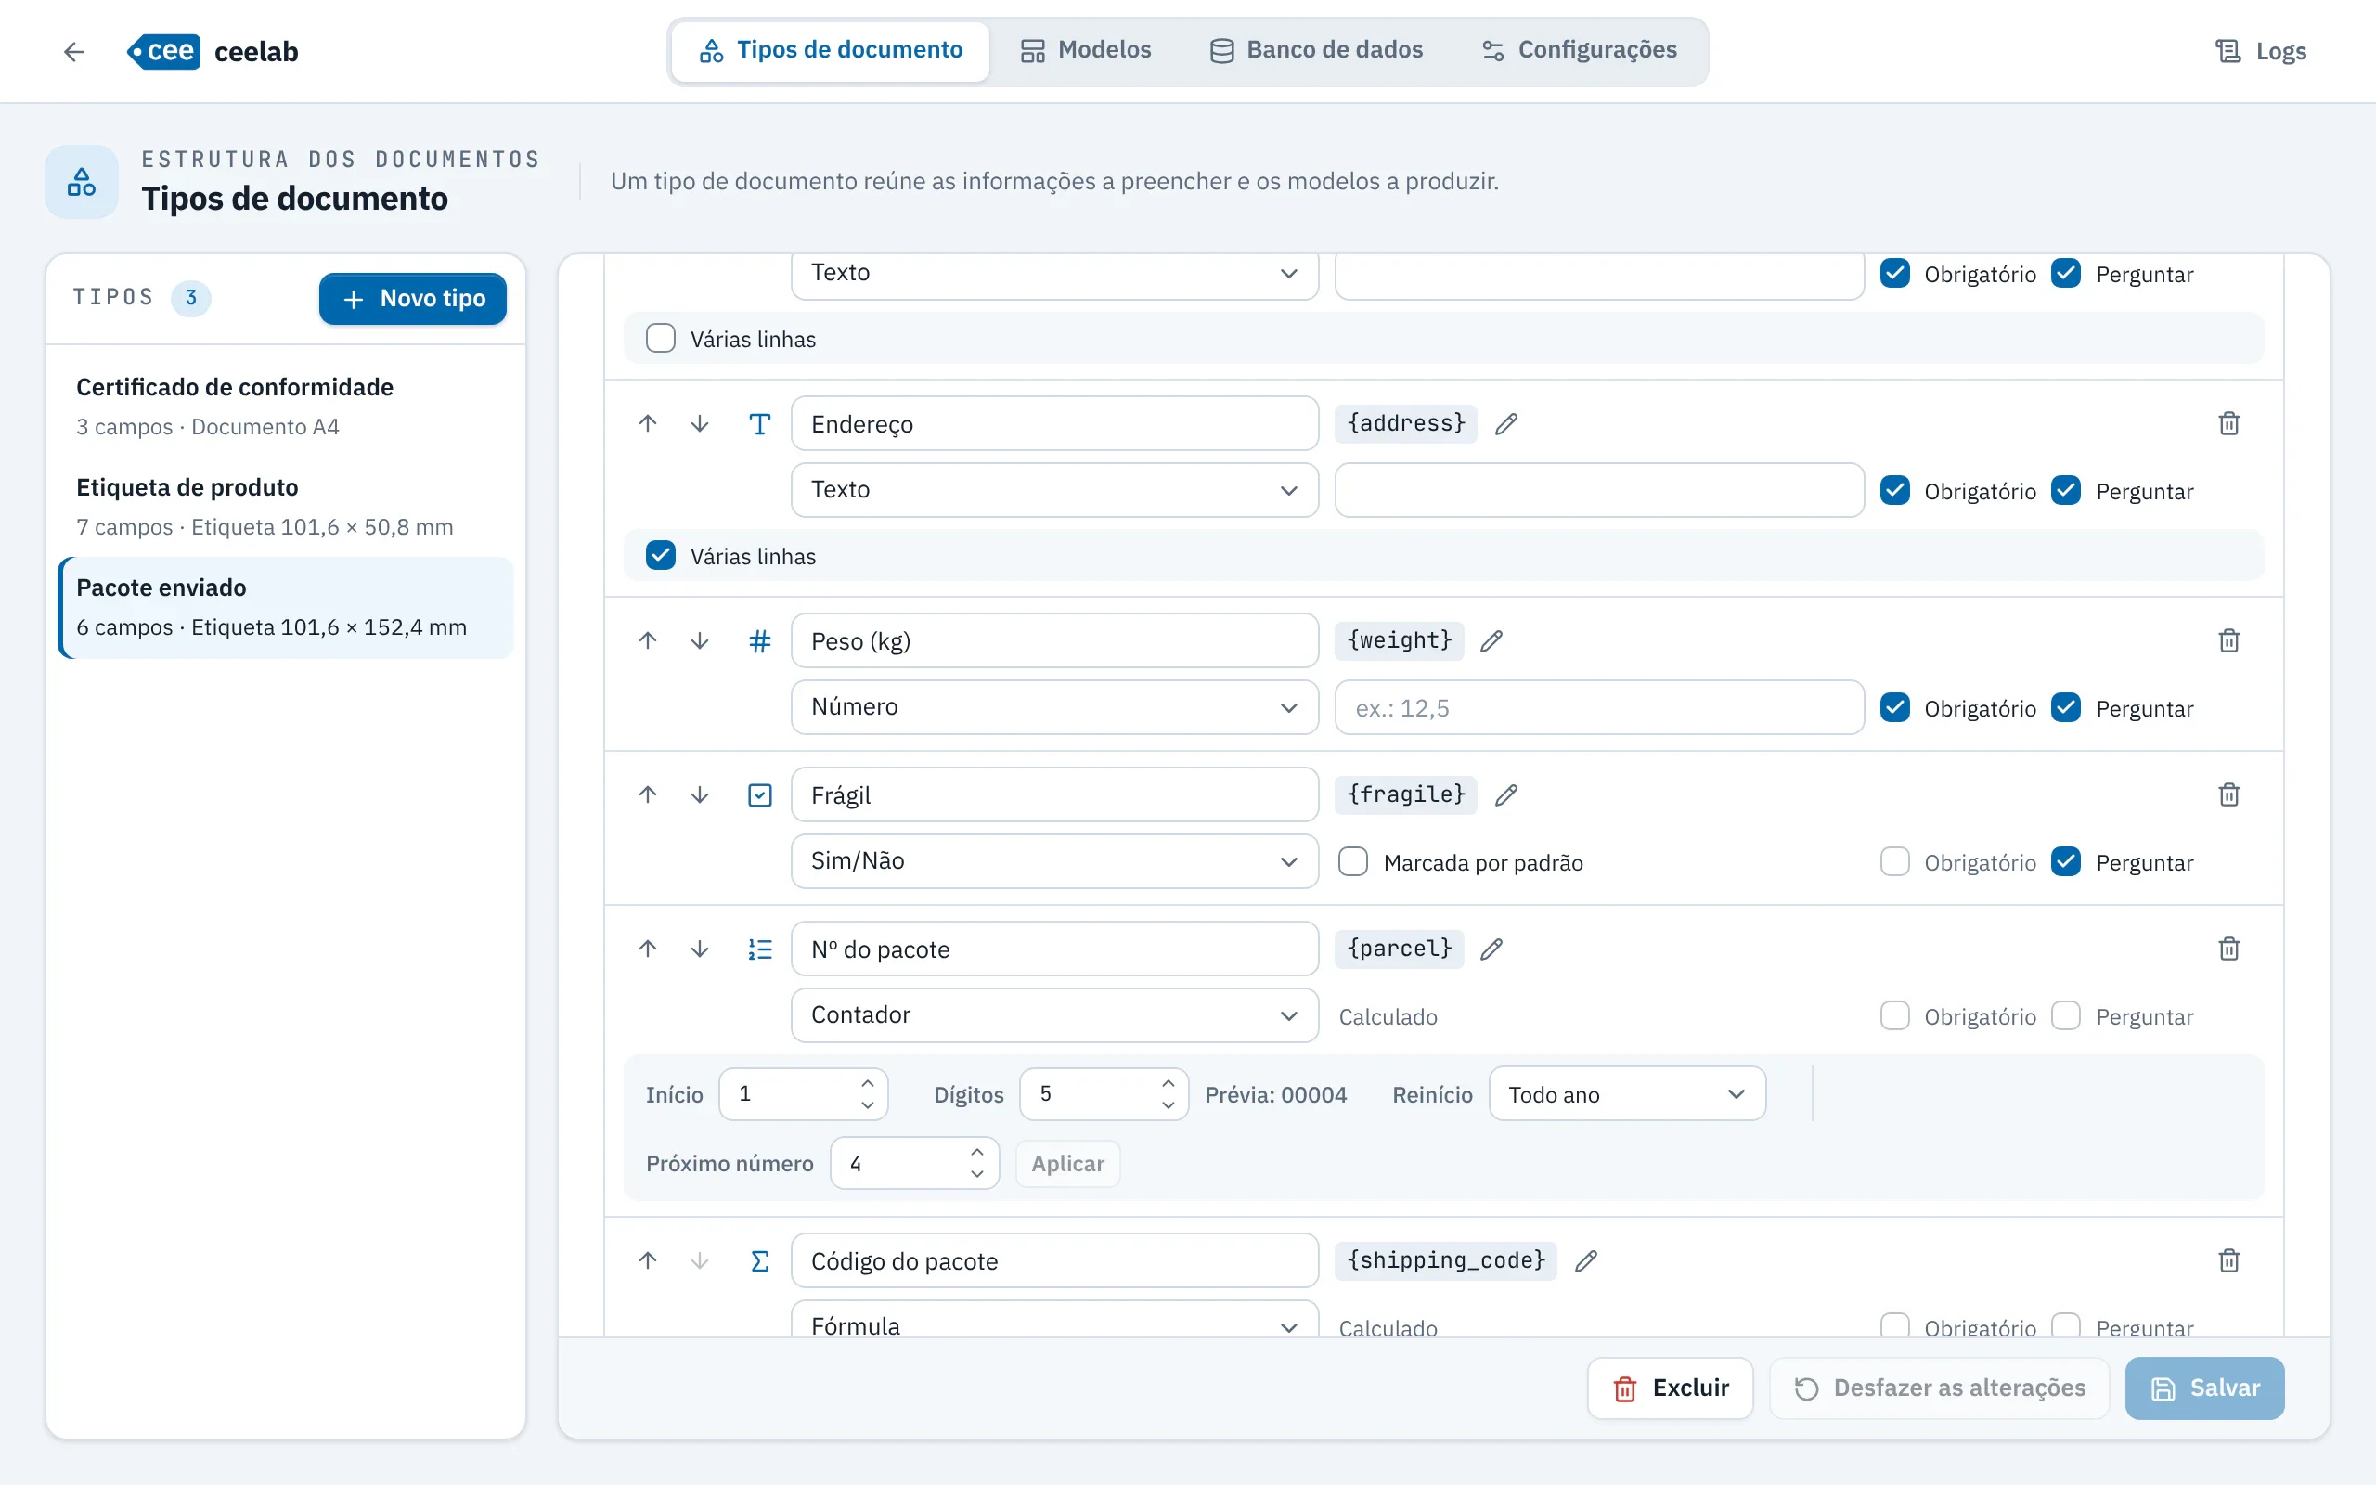The width and height of the screenshot is (2376, 1485).
Task: Delete the Nº do pacote field
Action: click(2228, 949)
